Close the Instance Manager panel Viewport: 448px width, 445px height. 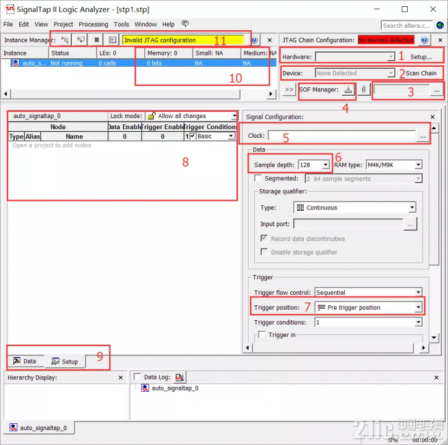(x=269, y=40)
